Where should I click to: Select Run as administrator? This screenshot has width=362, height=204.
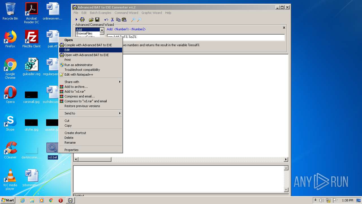[90, 65]
